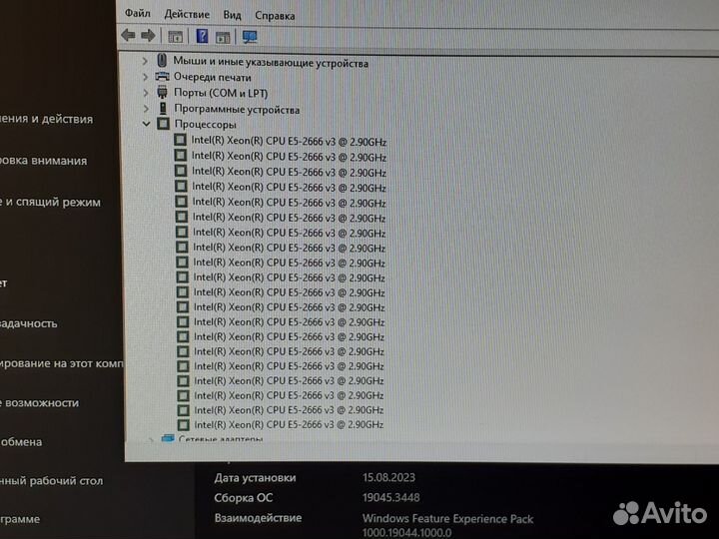Click the processor chip icon beside Процессоры
Image resolution: width=719 pixels, height=539 pixels.
pyautogui.click(x=163, y=124)
